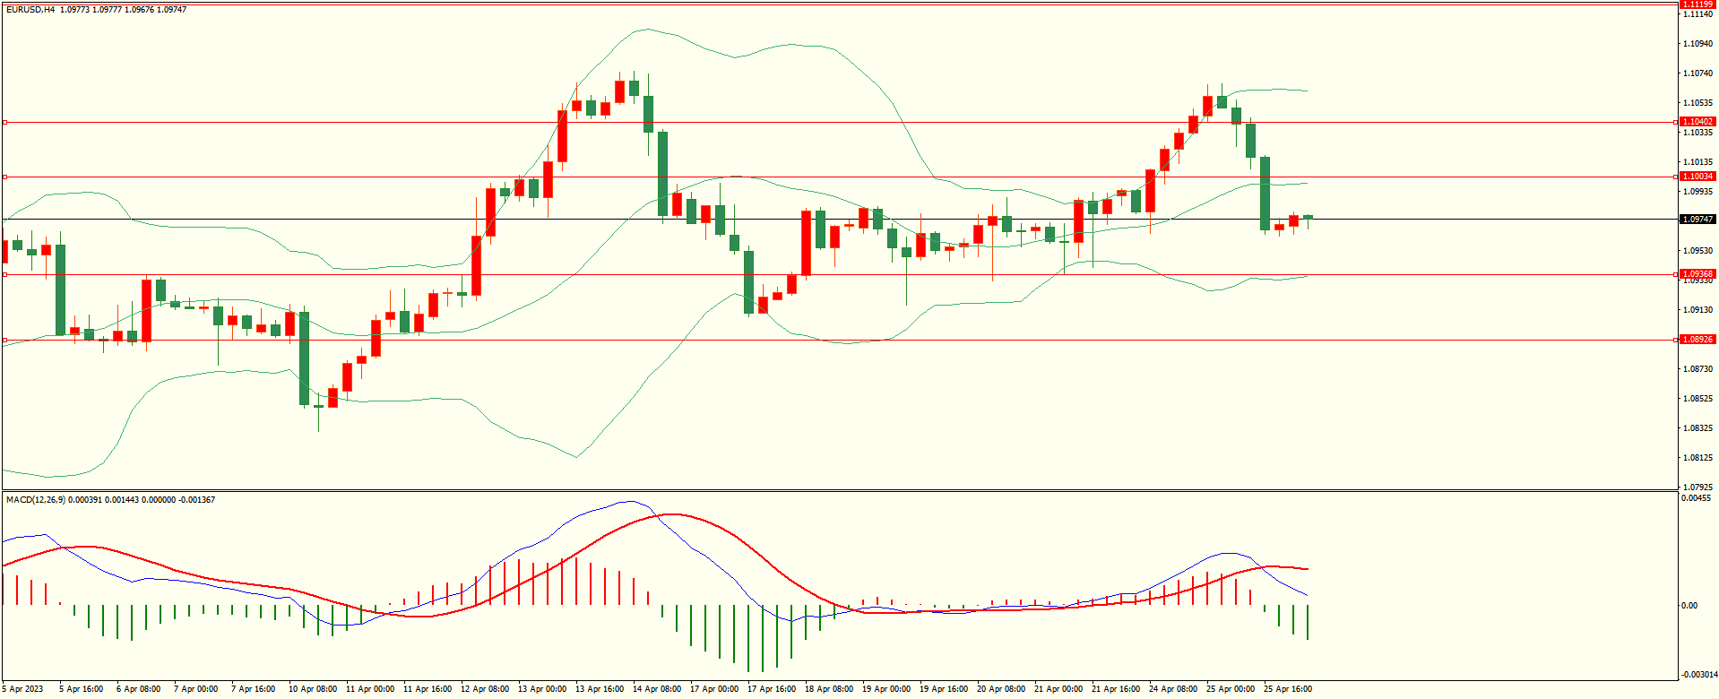Image resolution: width=1719 pixels, height=699 pixels.
Task: Select the red 1.08926 price tag
Action: tap(1697, 340)
